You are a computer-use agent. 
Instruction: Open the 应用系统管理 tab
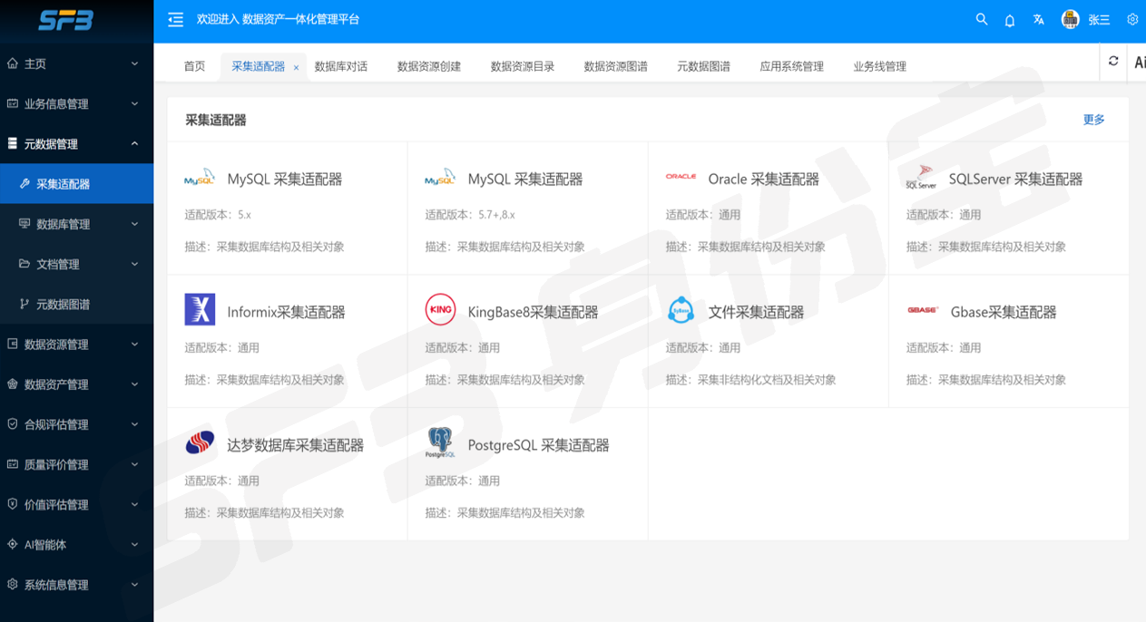(x=792, y=66)
